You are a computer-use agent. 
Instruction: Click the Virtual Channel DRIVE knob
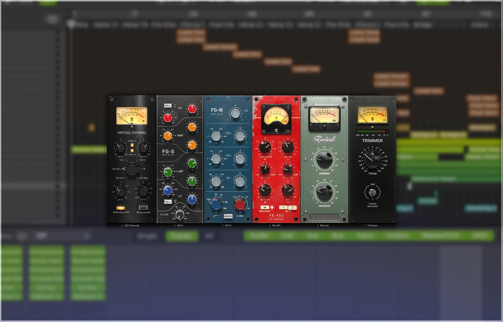(120, 191)
